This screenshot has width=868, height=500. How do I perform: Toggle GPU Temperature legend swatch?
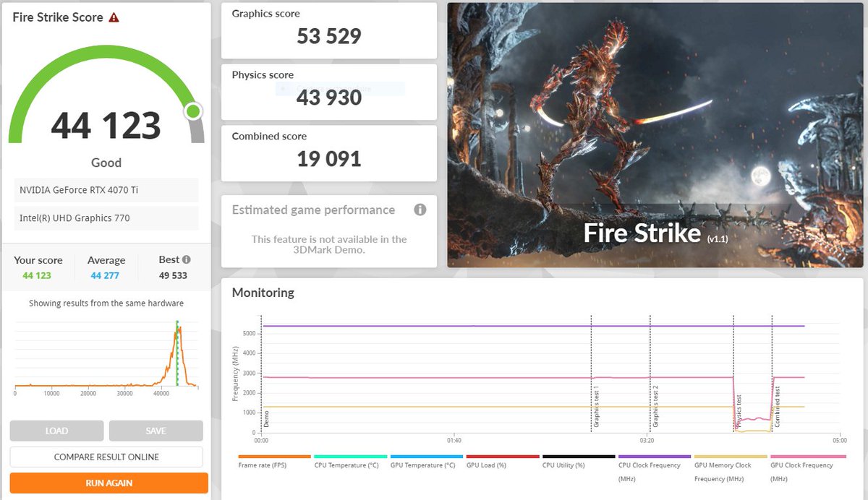click(426, 457)
